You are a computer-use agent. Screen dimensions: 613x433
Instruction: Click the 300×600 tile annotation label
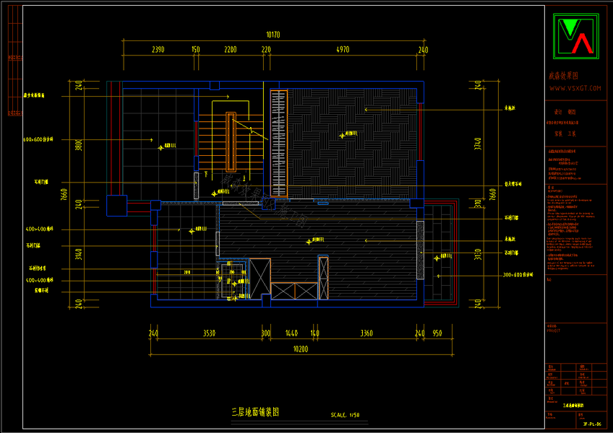(x=518, y=275)
